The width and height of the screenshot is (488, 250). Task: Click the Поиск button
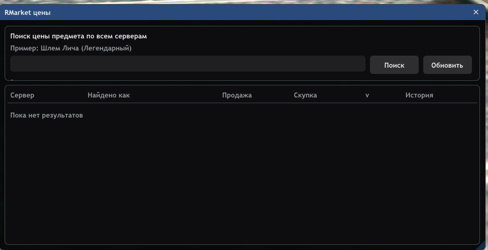pyautogui.click(x=394, y=65)
